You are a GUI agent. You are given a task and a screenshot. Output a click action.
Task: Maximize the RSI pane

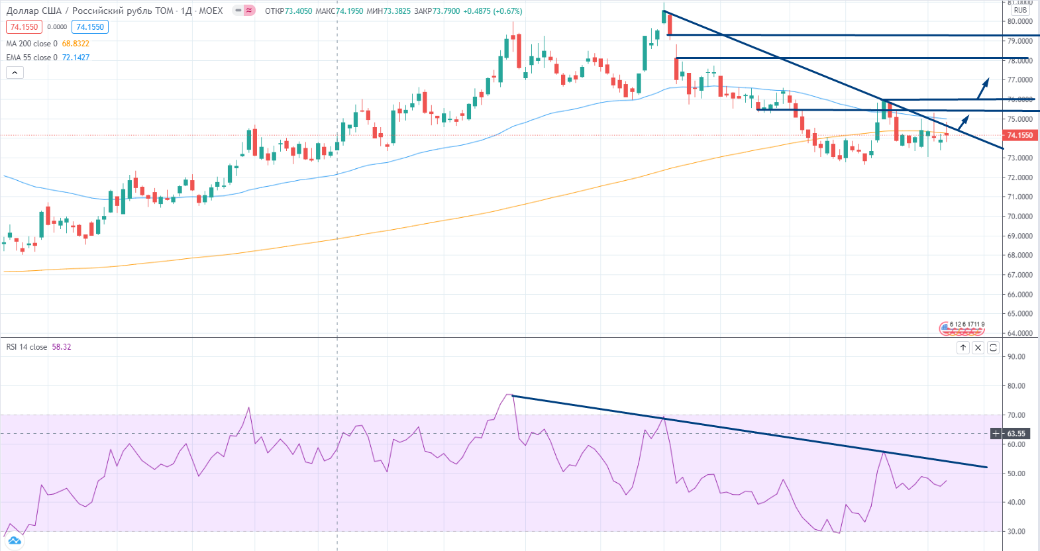[x=993, y=348]
